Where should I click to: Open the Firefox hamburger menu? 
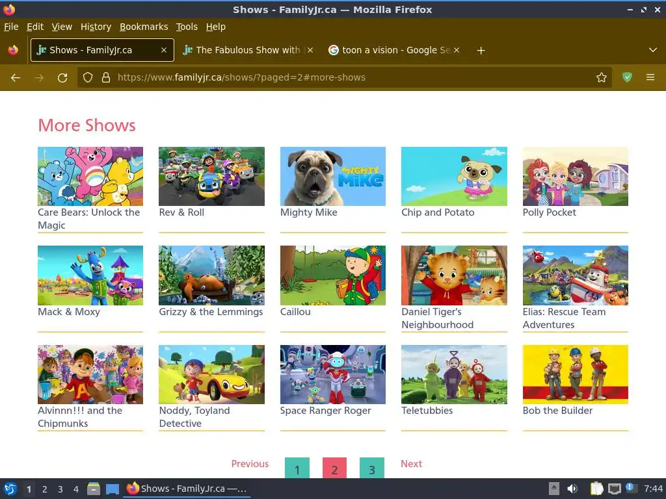coord(650,78)
